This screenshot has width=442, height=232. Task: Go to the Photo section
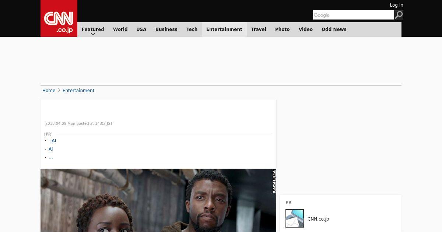point(283,29)
